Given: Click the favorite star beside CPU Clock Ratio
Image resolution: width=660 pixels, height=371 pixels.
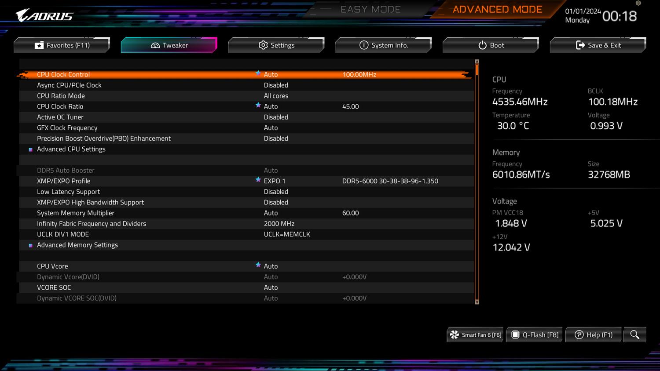Looking at the screenshot, I should 258,105.
